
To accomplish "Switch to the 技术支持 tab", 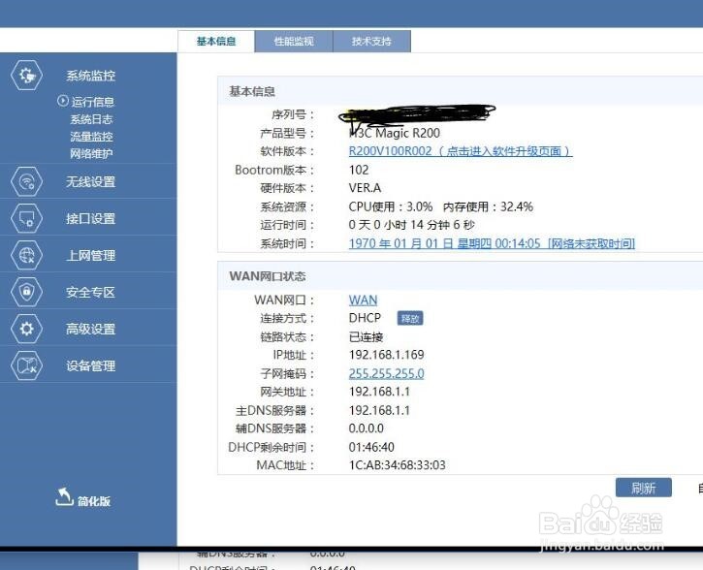I will click(371, 42).
